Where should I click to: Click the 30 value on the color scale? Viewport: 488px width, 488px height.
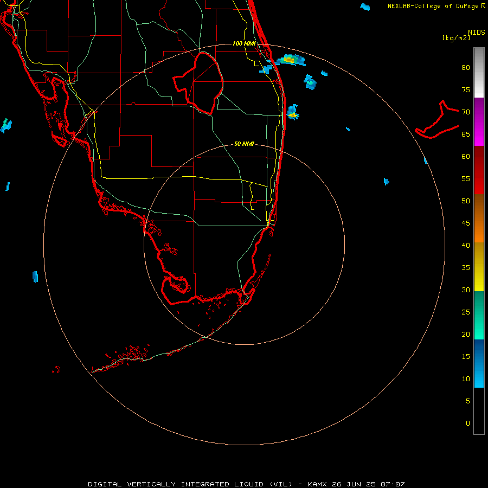pos(466,290)
